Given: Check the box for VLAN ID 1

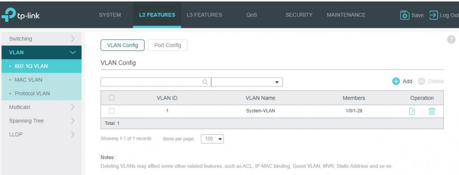Looking at the screenshot, I should [112, 111].
